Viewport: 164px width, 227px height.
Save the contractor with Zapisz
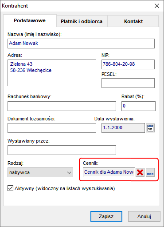click(x=106, y=216)
